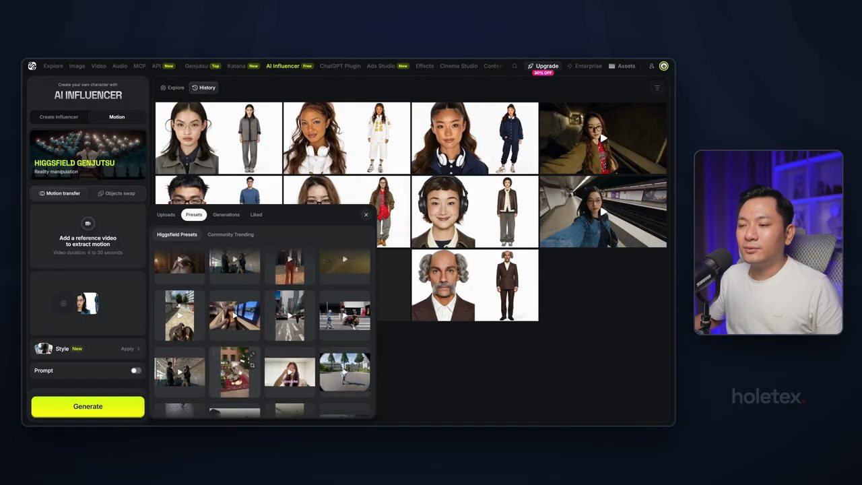This screenshot has height=485, width=862.
Task: Switch gallery to Explore view
Action: 172,88
